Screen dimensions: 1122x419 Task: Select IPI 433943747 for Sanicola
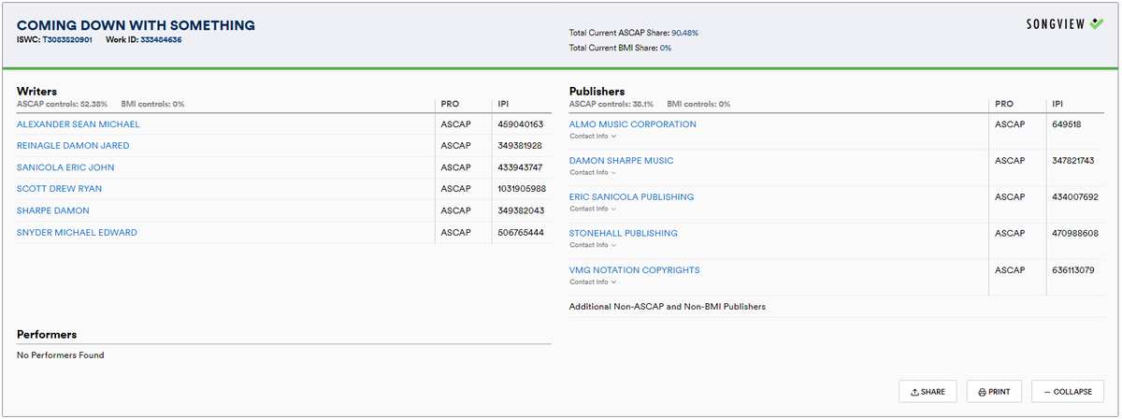click(521, 167)
